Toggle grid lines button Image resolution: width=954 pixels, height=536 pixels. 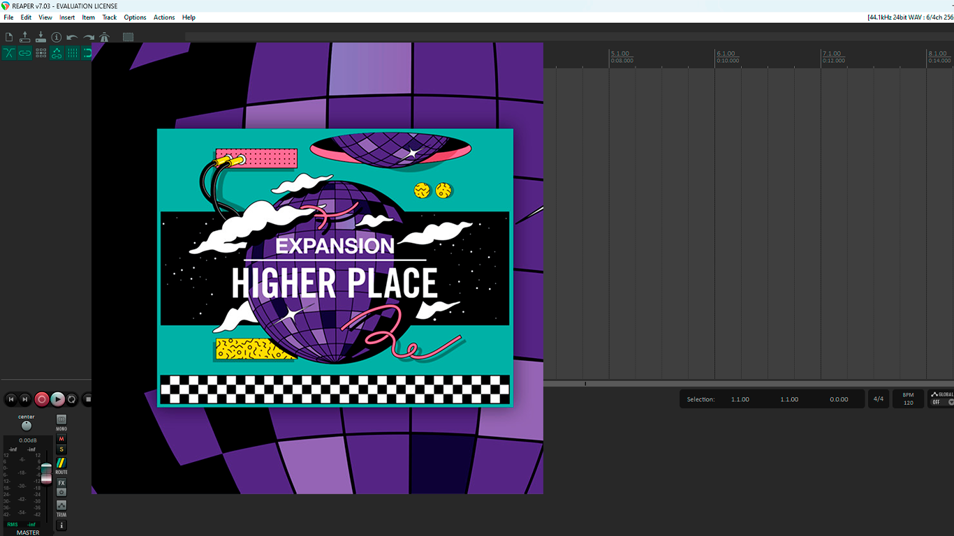(73, 53)
